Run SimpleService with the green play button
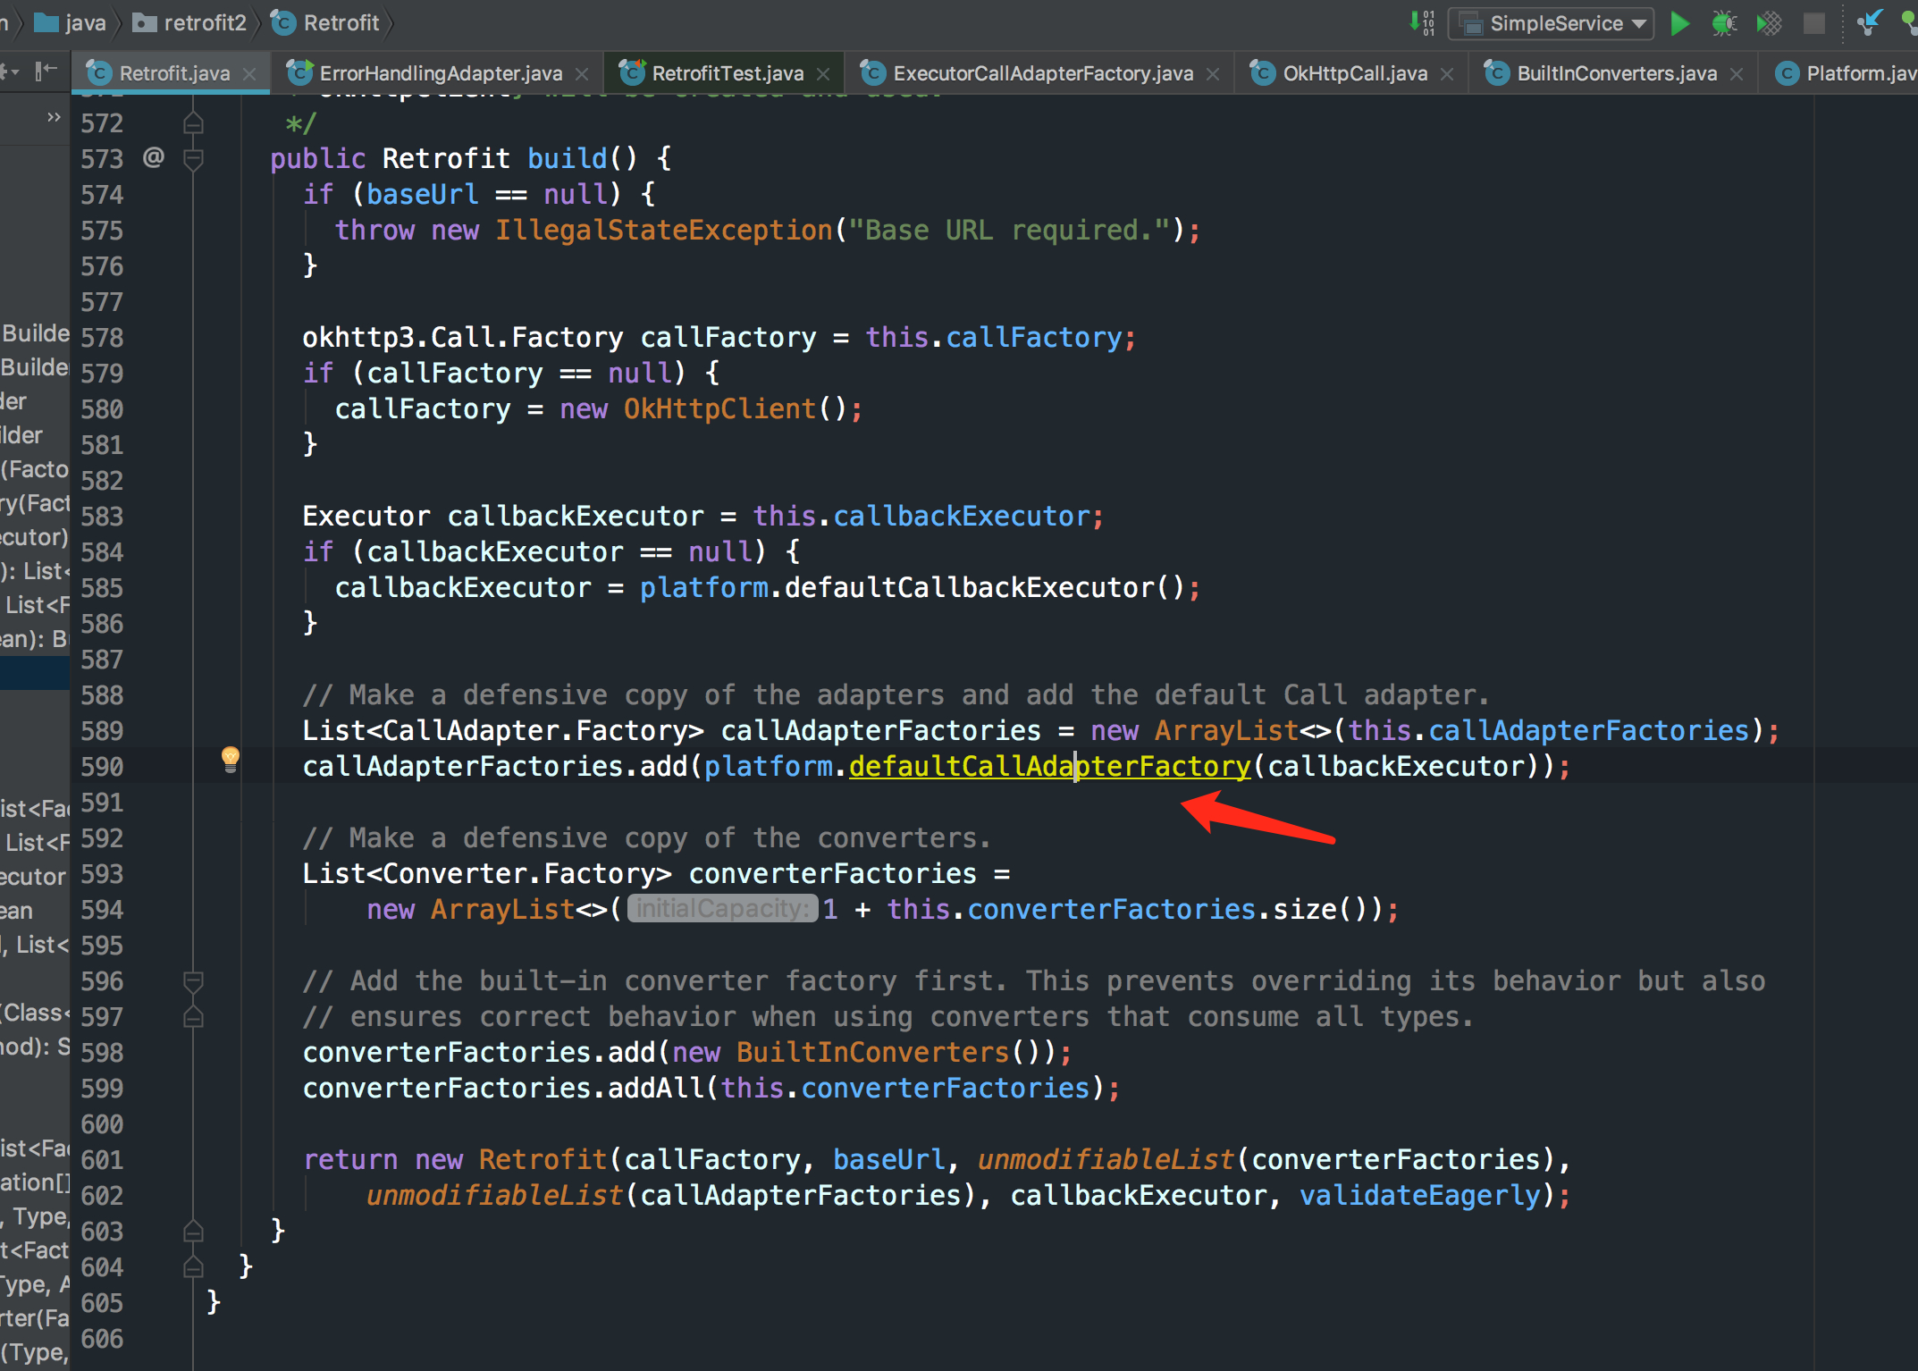Screen dimensions: 1918x1371 click(x=1679, y=23)
